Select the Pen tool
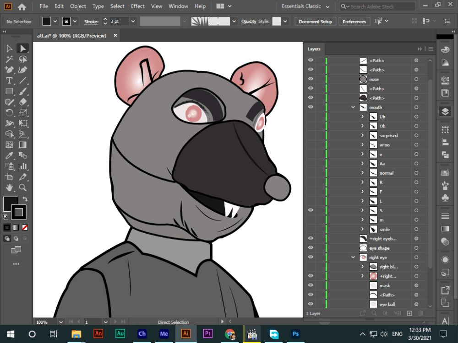Screen dimensions: 458x343 pyautogui.click(x=9, y=70)
